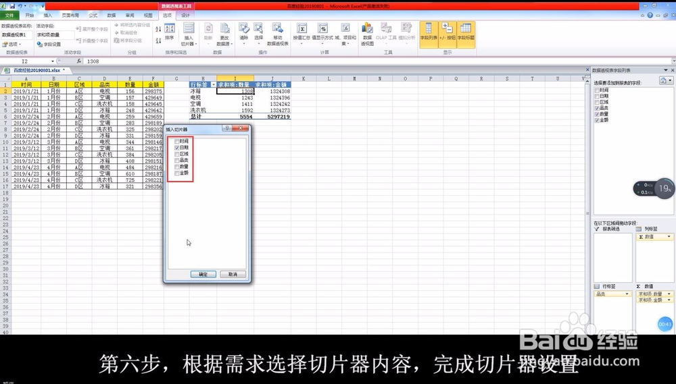Click Expand Entire Field (展开整个字段)
676x384 pixels.
coord(92,29)
